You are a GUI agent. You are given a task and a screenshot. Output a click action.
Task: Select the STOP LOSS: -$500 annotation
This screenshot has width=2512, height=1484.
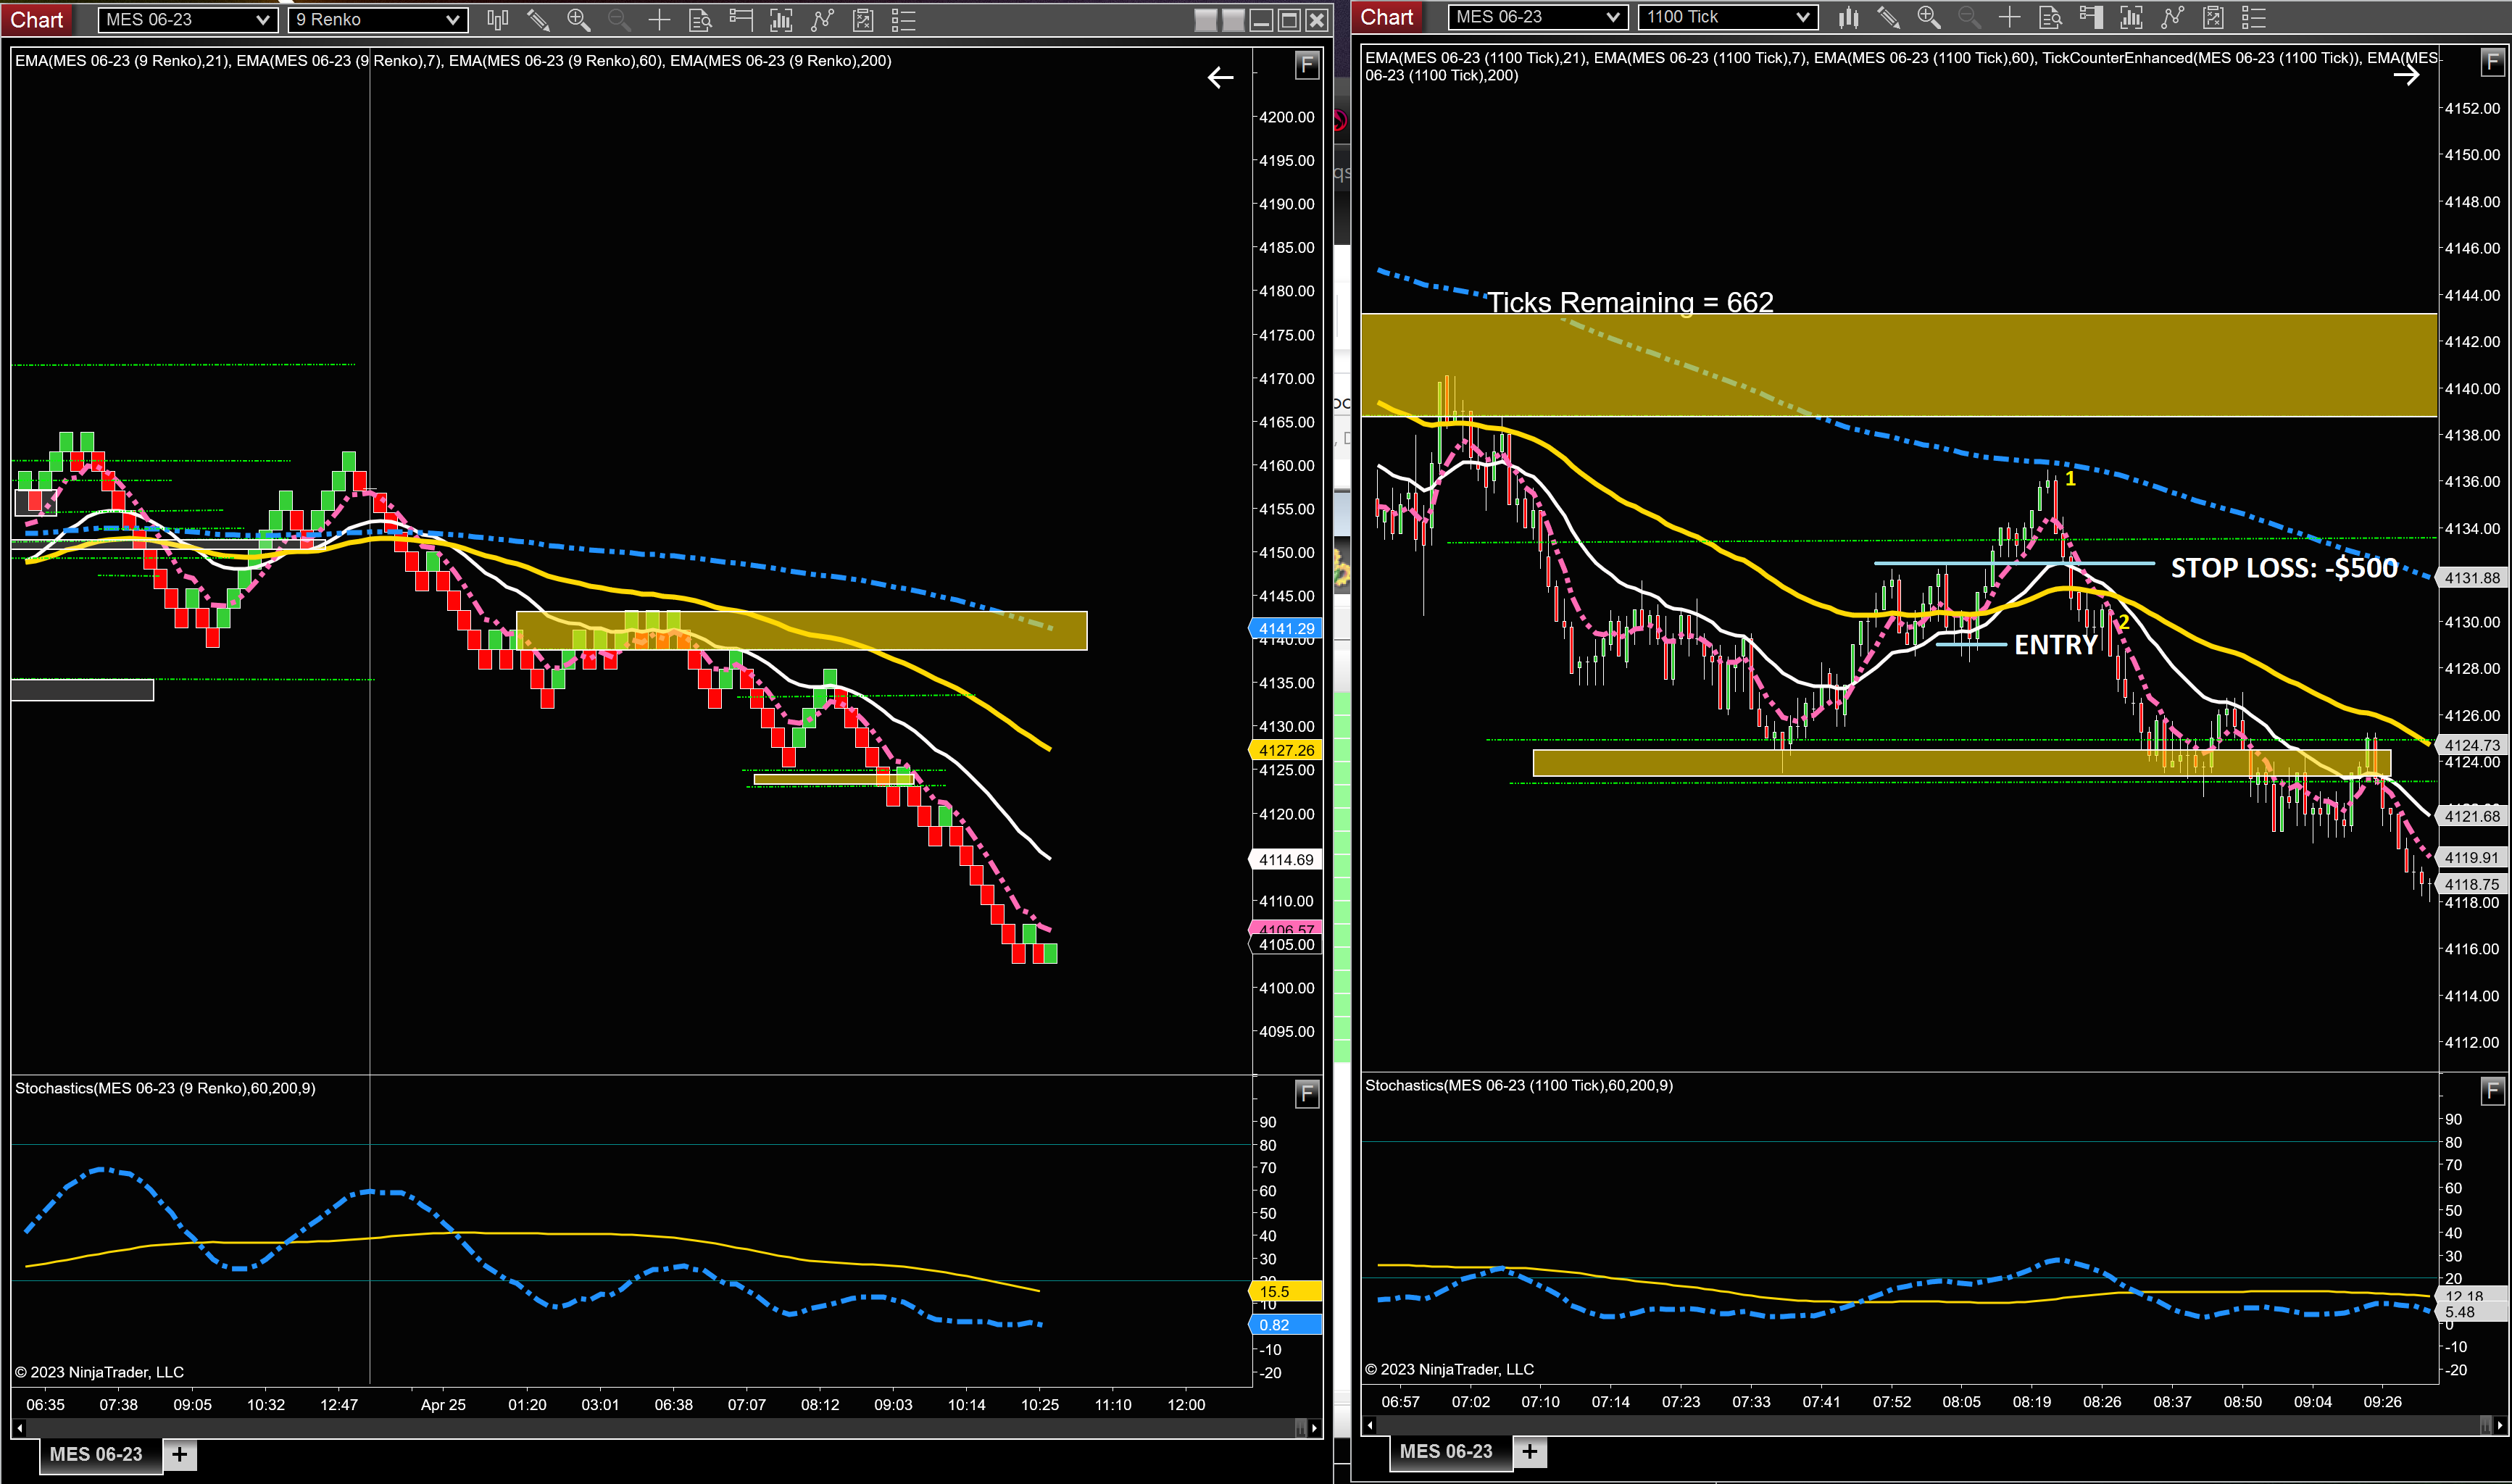[x=2284, y=568]
